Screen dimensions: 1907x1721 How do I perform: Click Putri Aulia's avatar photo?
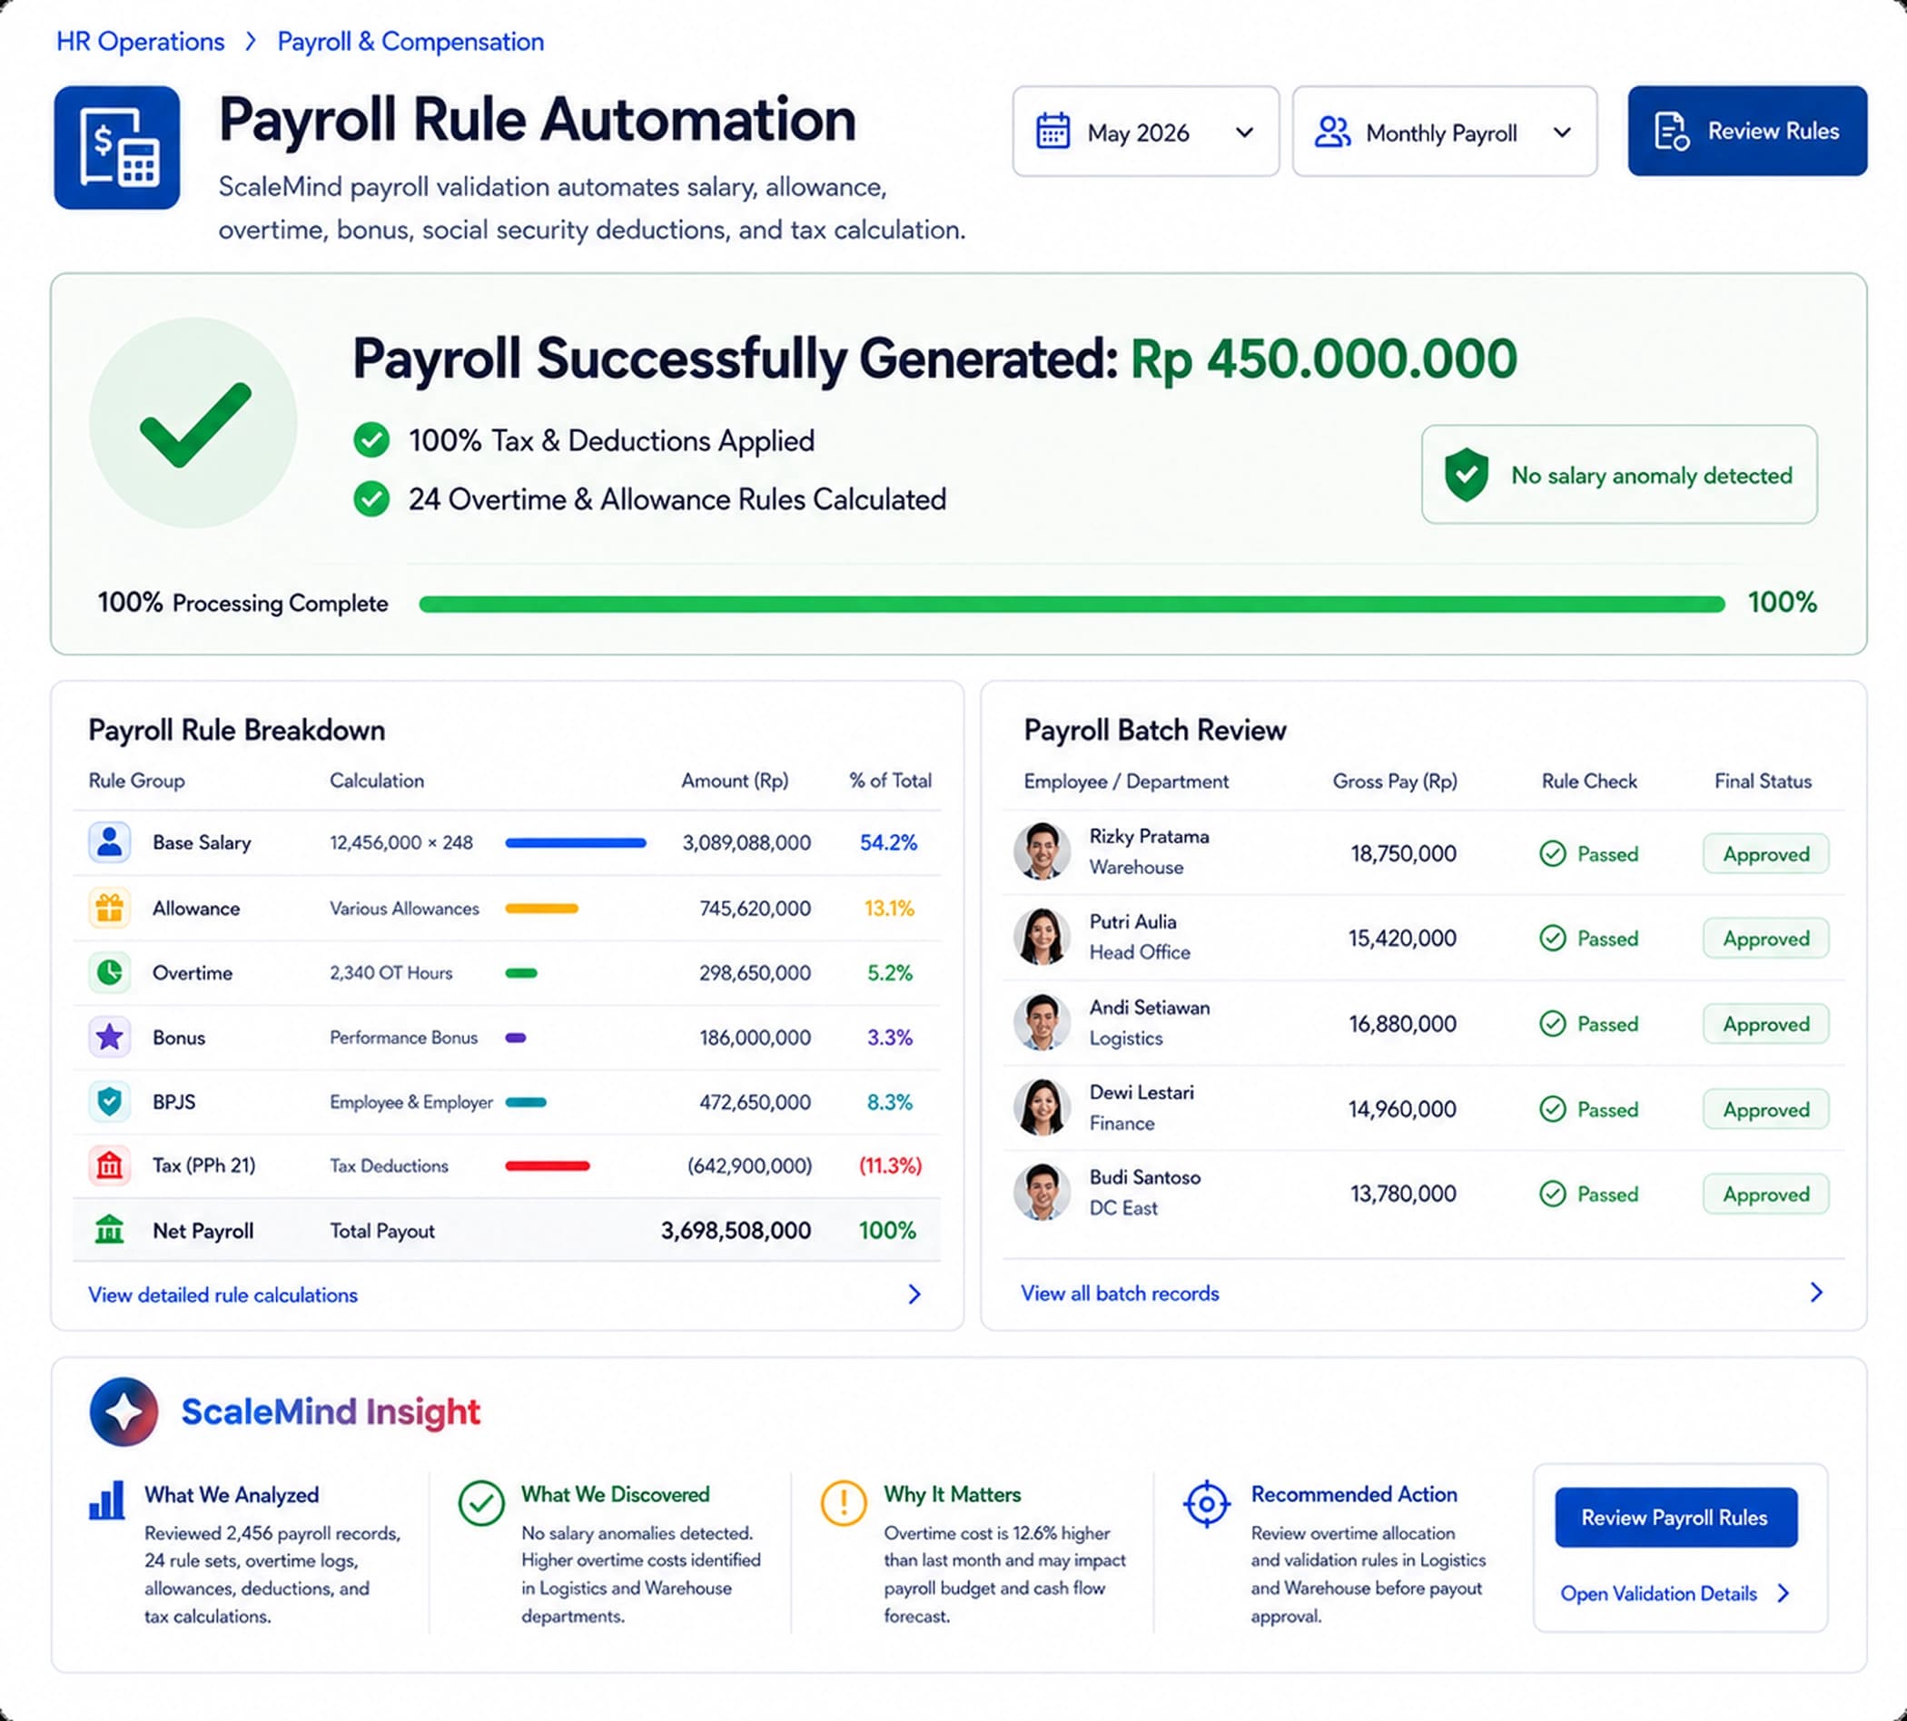1042,935
